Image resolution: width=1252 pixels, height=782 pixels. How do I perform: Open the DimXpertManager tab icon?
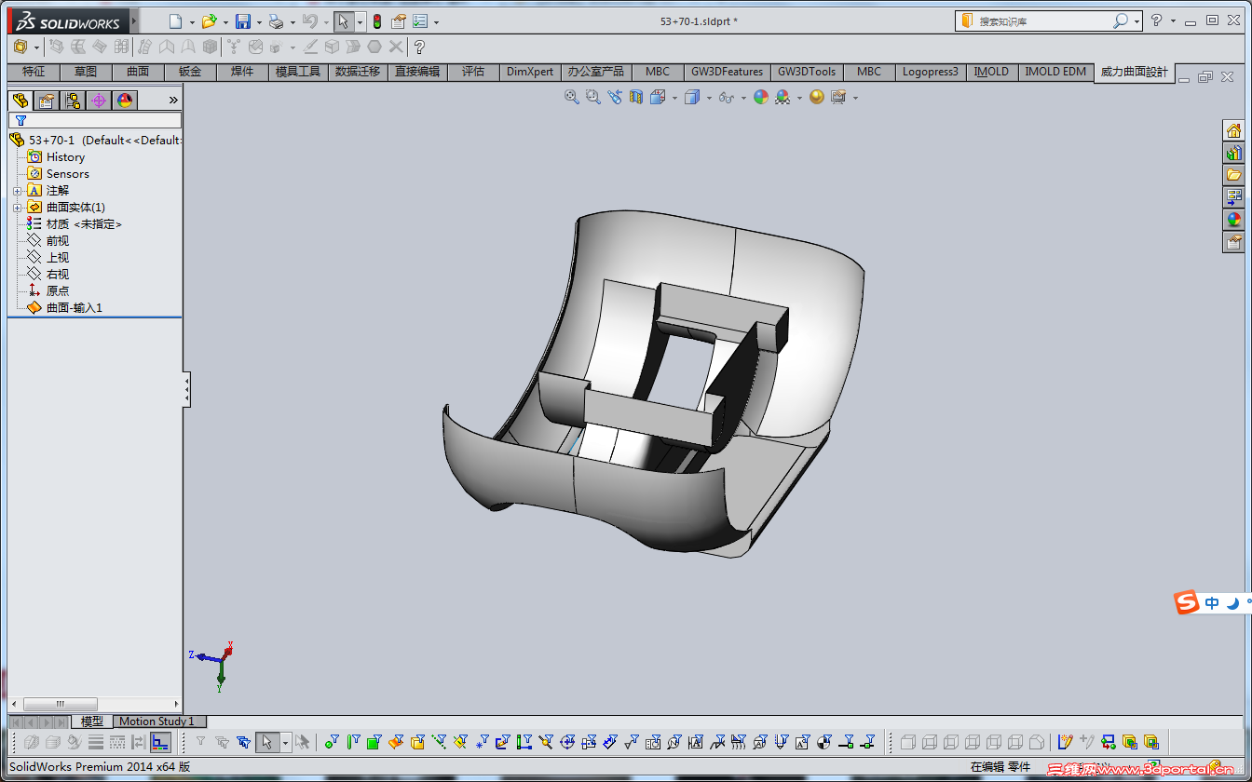[x=99, y=101]
